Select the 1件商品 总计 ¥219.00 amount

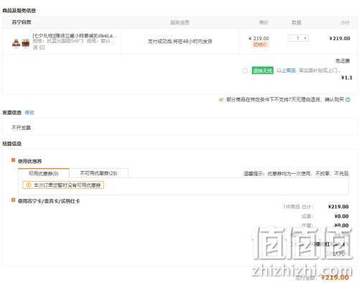pyautogui.click(x=338, y=207)
